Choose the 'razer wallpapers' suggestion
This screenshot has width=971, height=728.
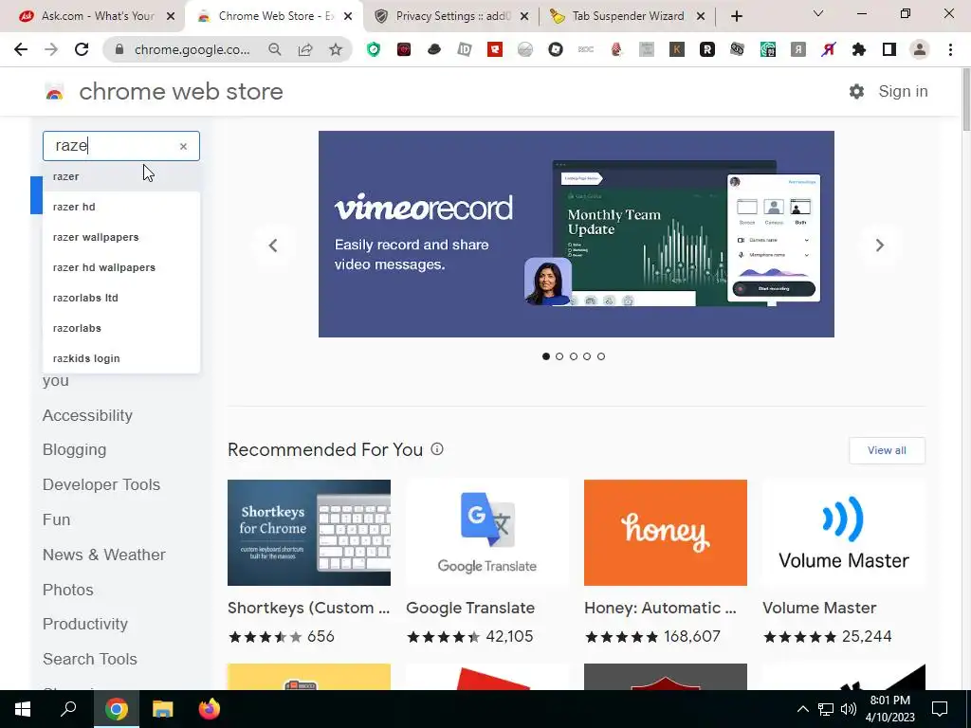[x=121, y=237]
